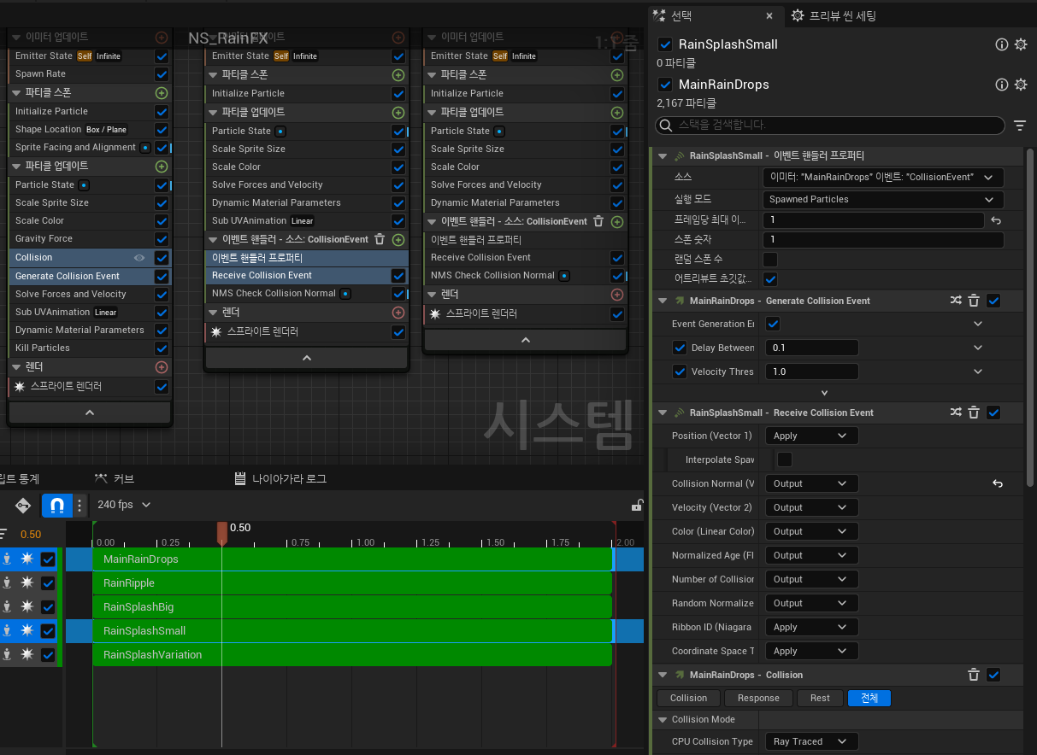Uncheck Delay Between override checkbox

[680, 348]
